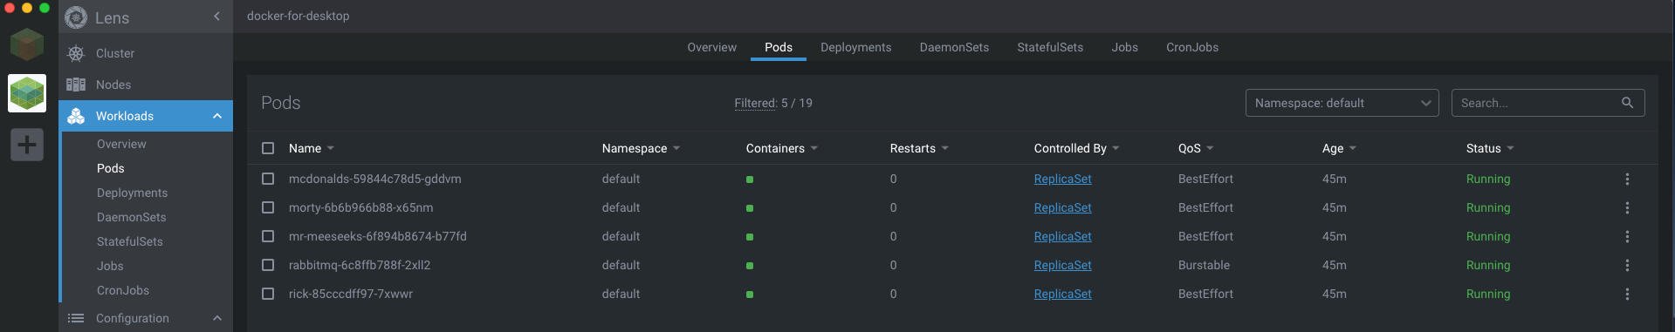The width and height of the screenshot is (1675, 332).
Task: Open ReplicaSet link for rabbitmq pod
Action: tap(1062, 265)
